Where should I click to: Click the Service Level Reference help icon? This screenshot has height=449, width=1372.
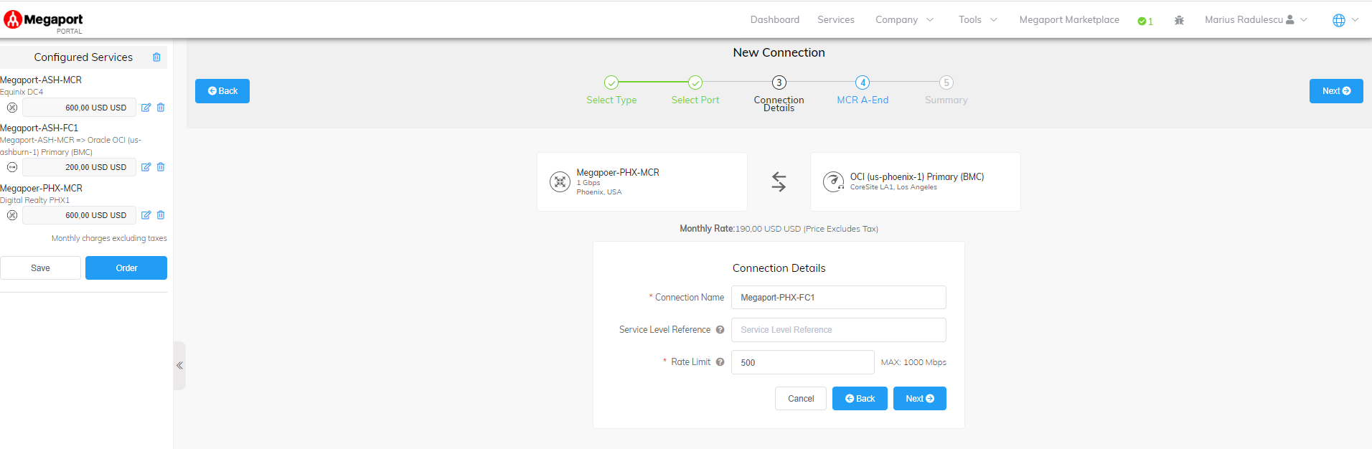click(x=720, y=330)
